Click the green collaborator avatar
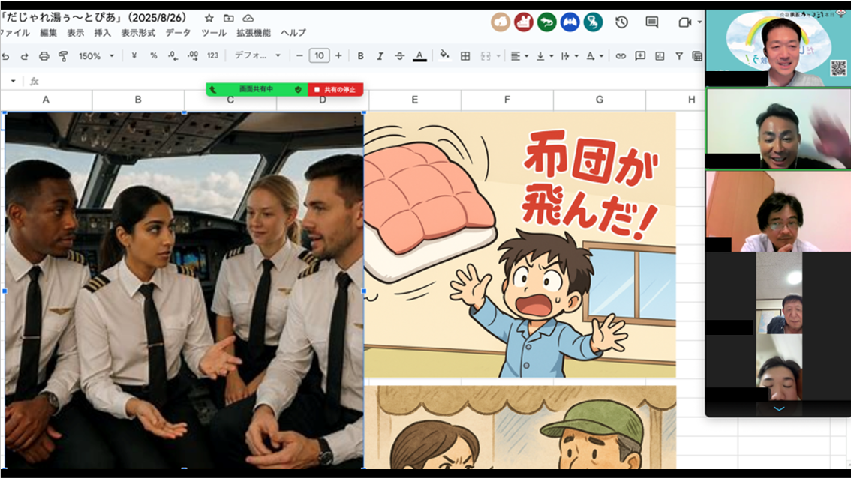The width and height of the screenshot is (851, 478). (x=546, y=22)
